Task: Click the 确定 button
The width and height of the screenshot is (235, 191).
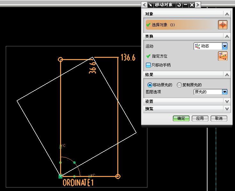Action: pos(181,118)
